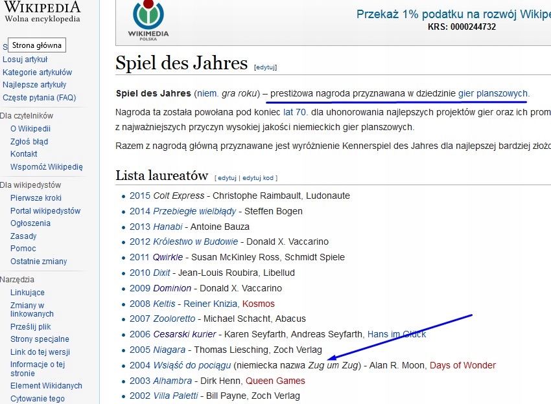Open Ogłoszenia in sidebar
551x404 pixels.
30,223
